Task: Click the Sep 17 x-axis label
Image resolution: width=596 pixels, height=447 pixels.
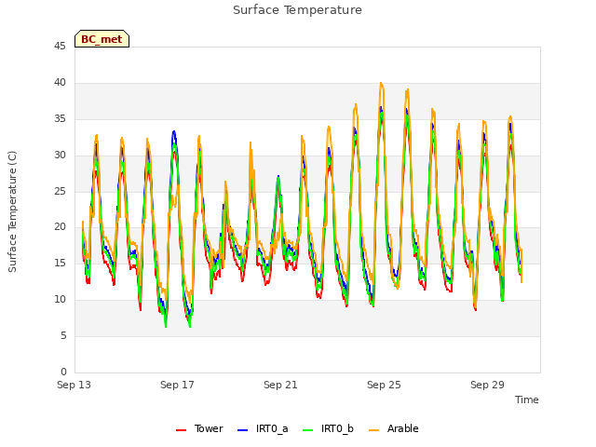Action: point(177,385)
